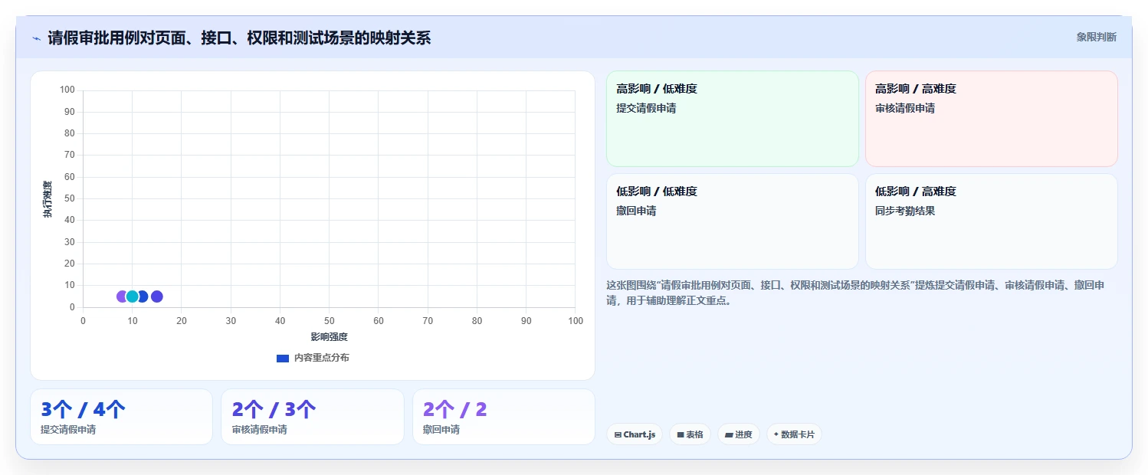1148x475 pixels.
Task: Click 审核请假申请 label under 2个 / 3个
Action: click(260, 430)
